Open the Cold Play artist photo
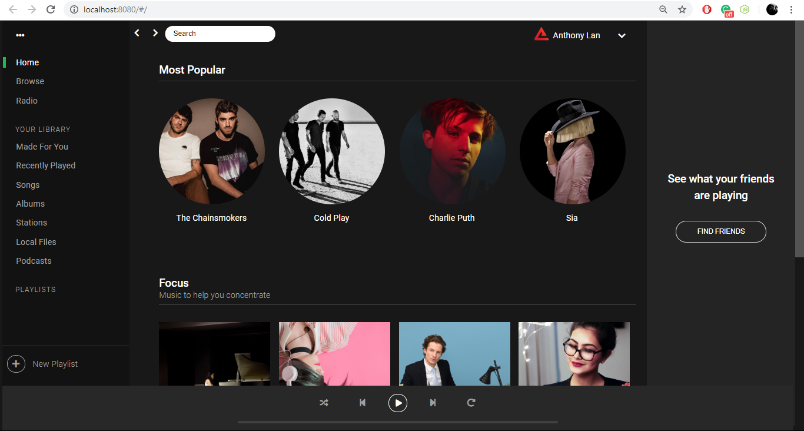Screen dimensions: 804x431 332,151
